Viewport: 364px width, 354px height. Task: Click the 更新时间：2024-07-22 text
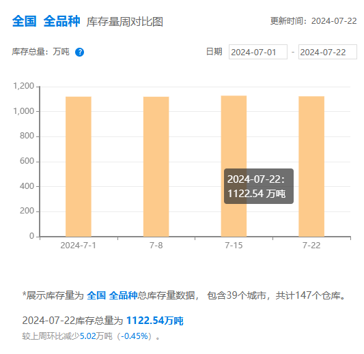point(313,21)
